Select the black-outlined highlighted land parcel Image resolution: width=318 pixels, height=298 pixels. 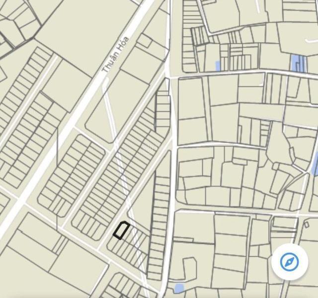pos(121,230)
